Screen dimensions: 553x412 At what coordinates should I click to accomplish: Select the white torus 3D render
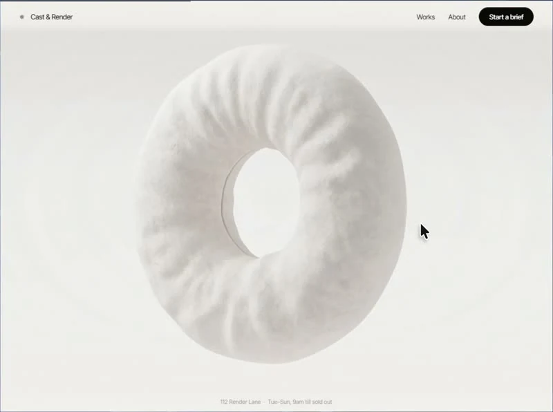pos(272,204)
